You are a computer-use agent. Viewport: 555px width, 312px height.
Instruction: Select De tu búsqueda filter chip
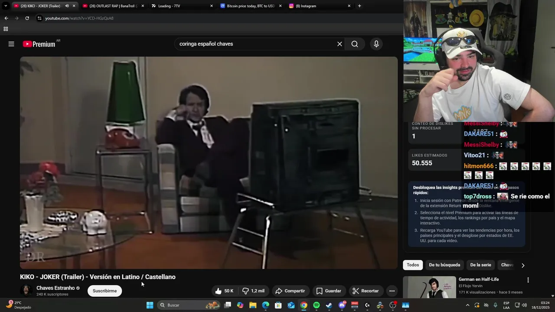pyautogui.click(x=444, y=265)
